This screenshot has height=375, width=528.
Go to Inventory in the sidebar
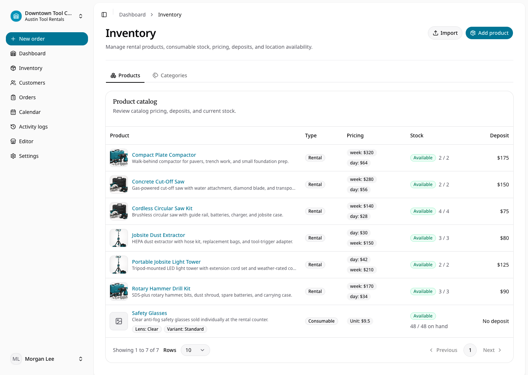pyautogui.click(x=47, y=68)
